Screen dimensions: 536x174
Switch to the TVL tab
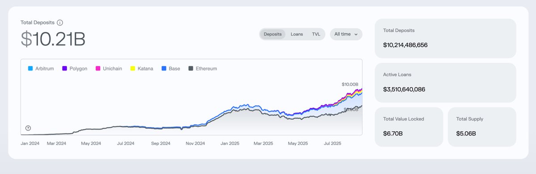[x=316, y=34]
